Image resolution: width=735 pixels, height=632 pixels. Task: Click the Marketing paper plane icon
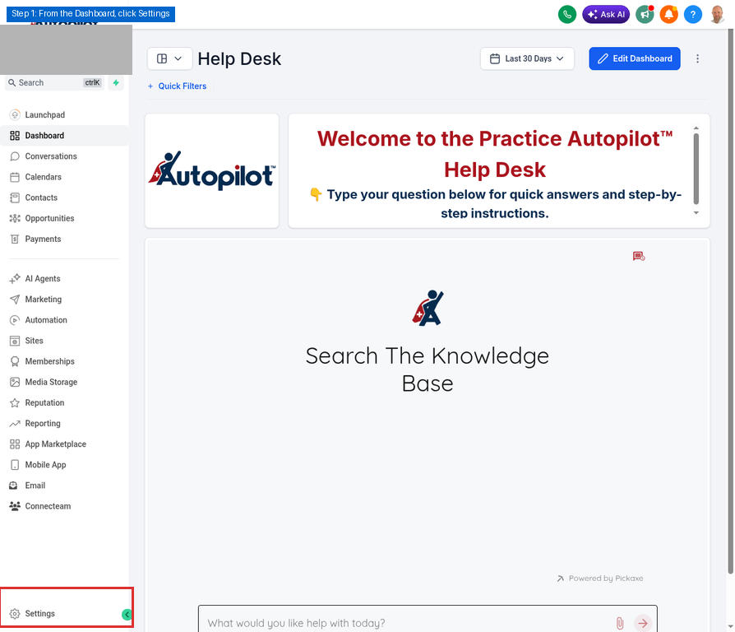tap(15, 300)
